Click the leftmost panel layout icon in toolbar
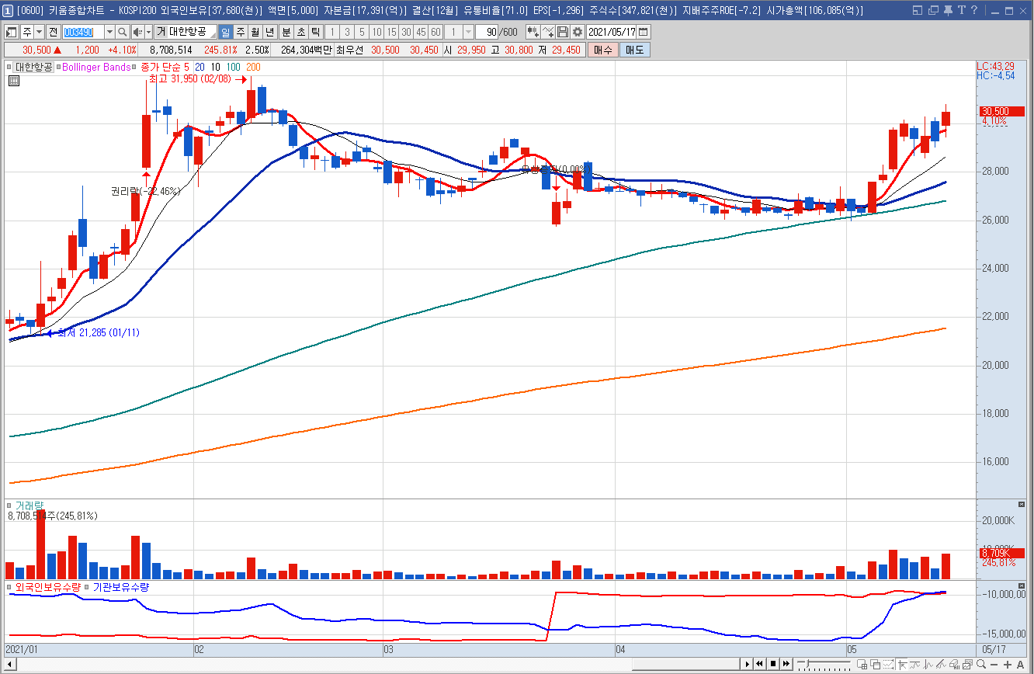 click(10, 32)
